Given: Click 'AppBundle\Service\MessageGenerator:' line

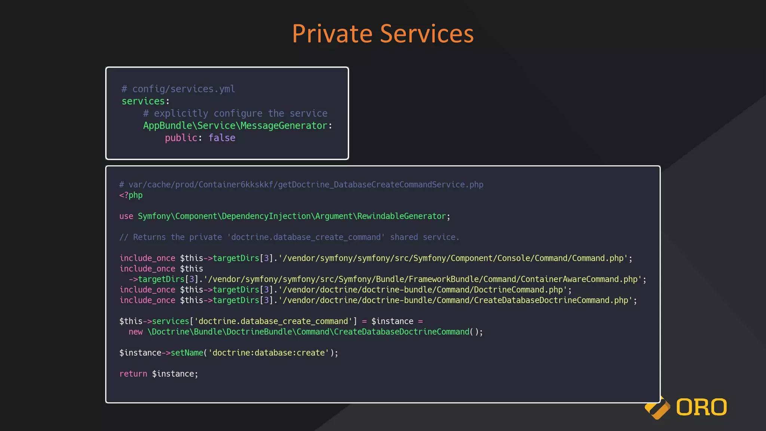Looking at the screenshot, I should pos(238,126).
